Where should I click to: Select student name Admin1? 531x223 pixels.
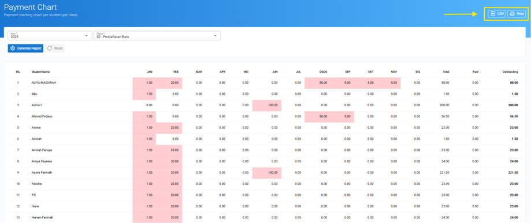coord(36,105)
